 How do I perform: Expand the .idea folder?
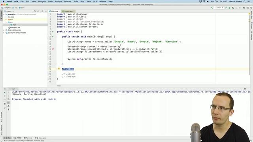pyautogui.click(x=6, y=17)
